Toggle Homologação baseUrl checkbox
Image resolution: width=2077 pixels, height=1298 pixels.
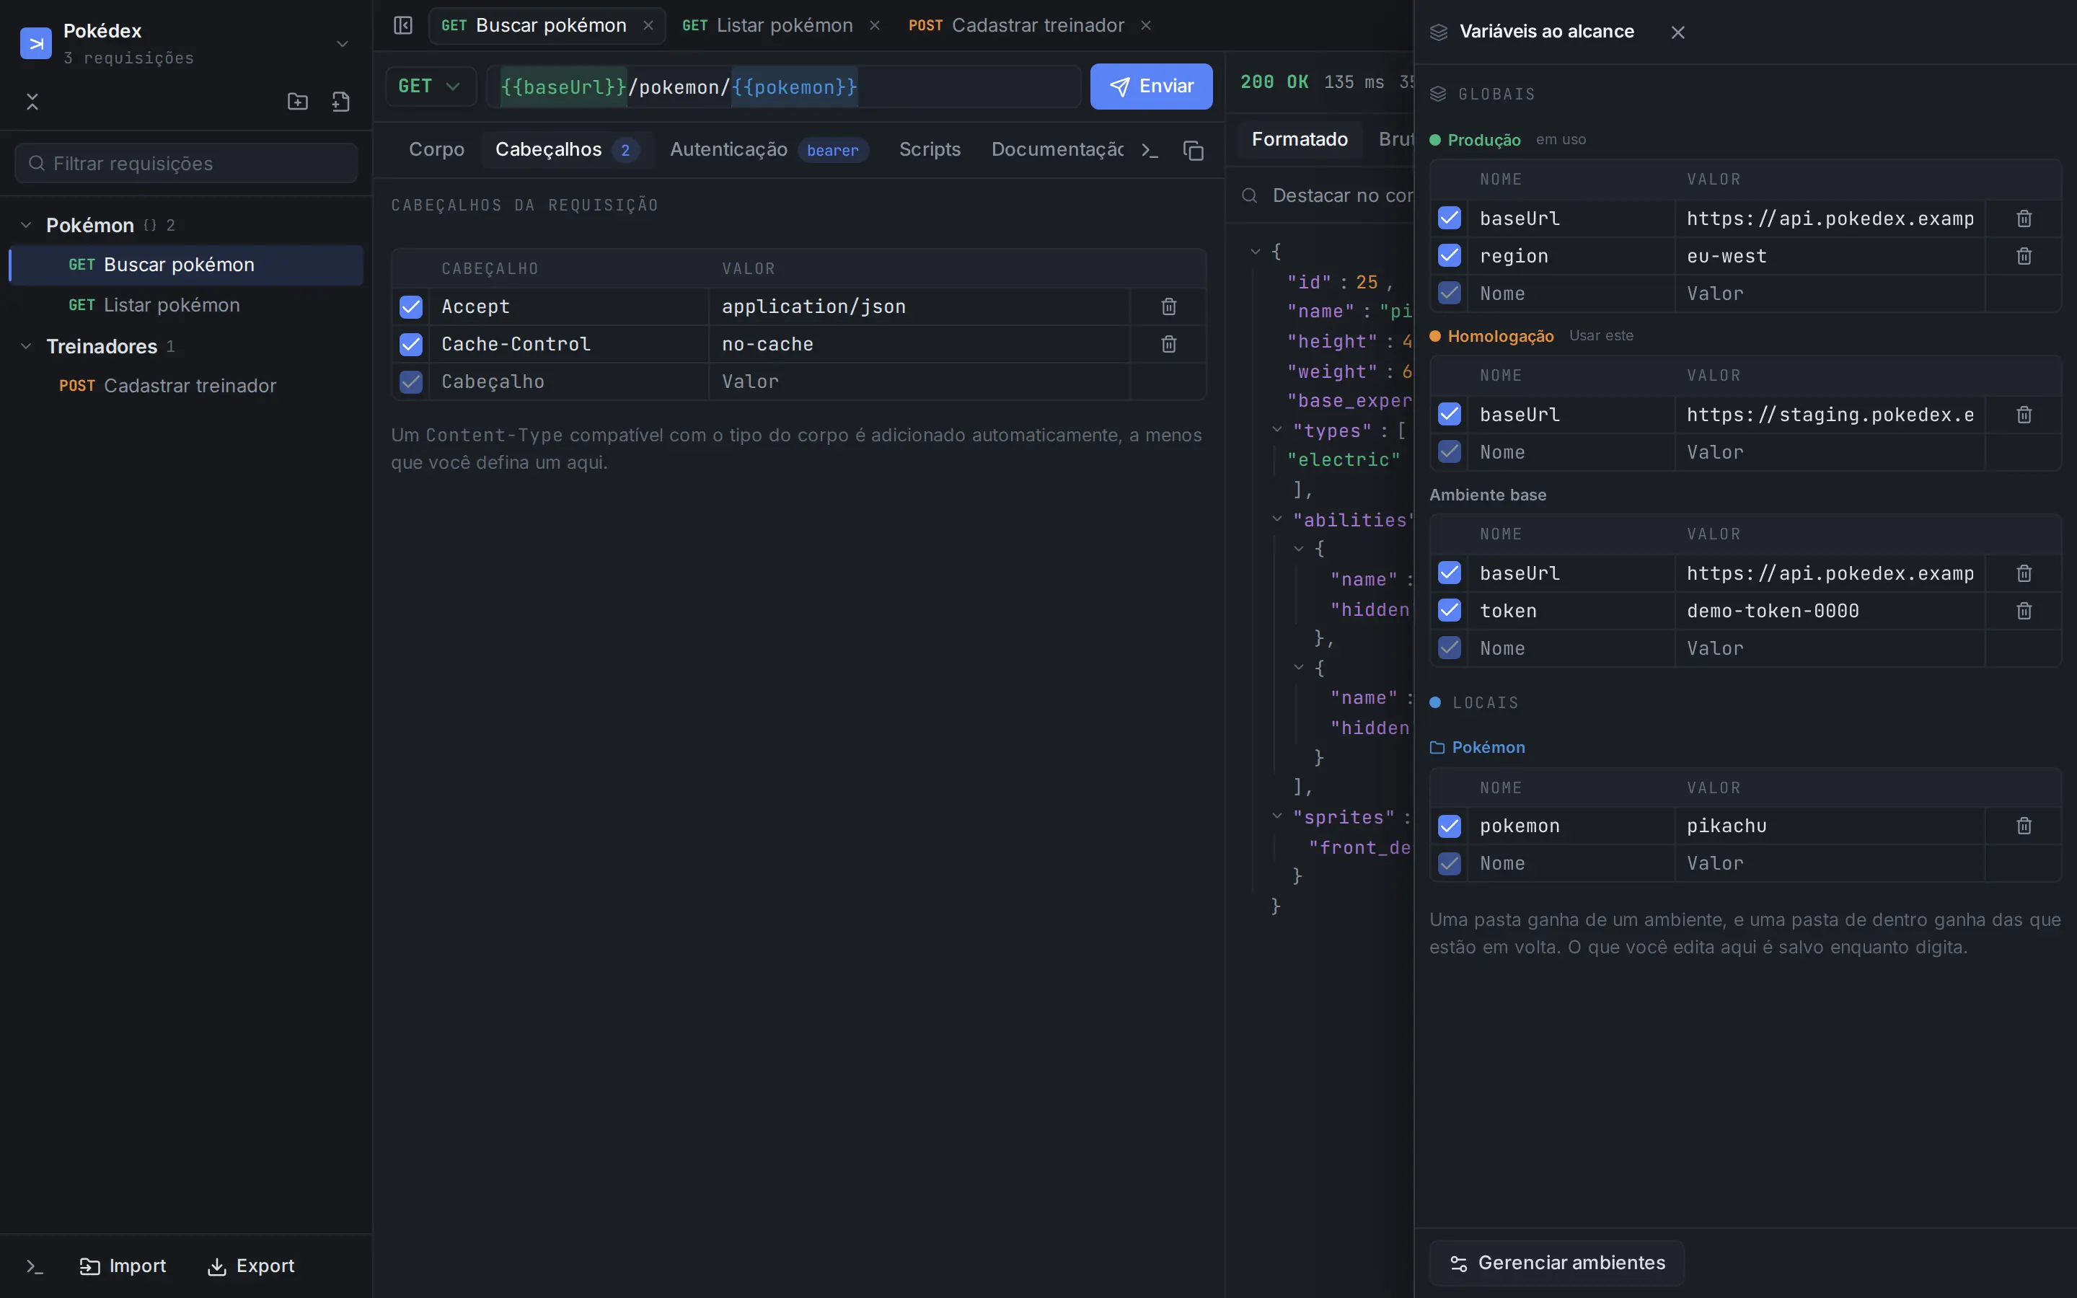[1450, 415]
